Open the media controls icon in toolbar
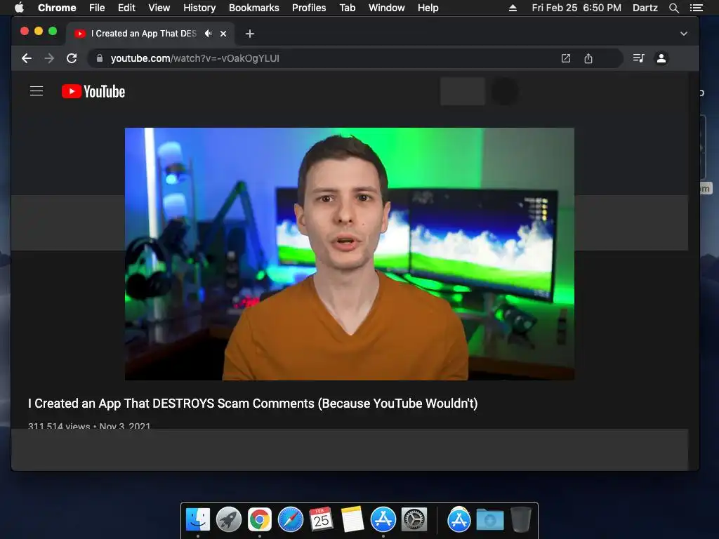Viewport: 719px width, 539px height. 638,58
